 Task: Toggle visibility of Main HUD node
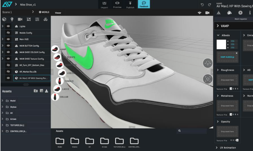8,39
